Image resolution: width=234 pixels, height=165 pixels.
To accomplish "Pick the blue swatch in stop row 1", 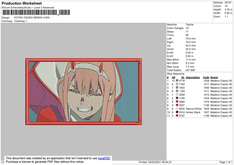I will pyautogui.click(x=177, y=81).
